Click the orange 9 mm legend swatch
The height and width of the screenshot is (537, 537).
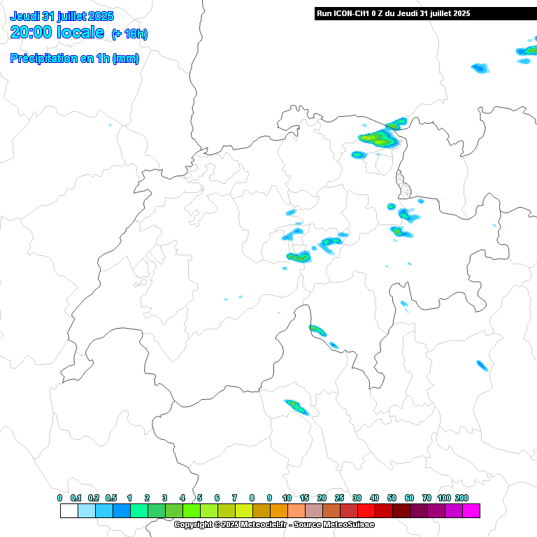[279, 510]
